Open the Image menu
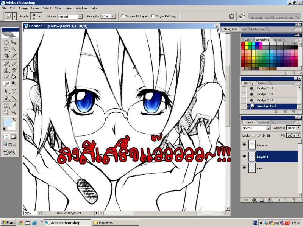This screenshot has height=227, width=303. click(x=23, y=8)
